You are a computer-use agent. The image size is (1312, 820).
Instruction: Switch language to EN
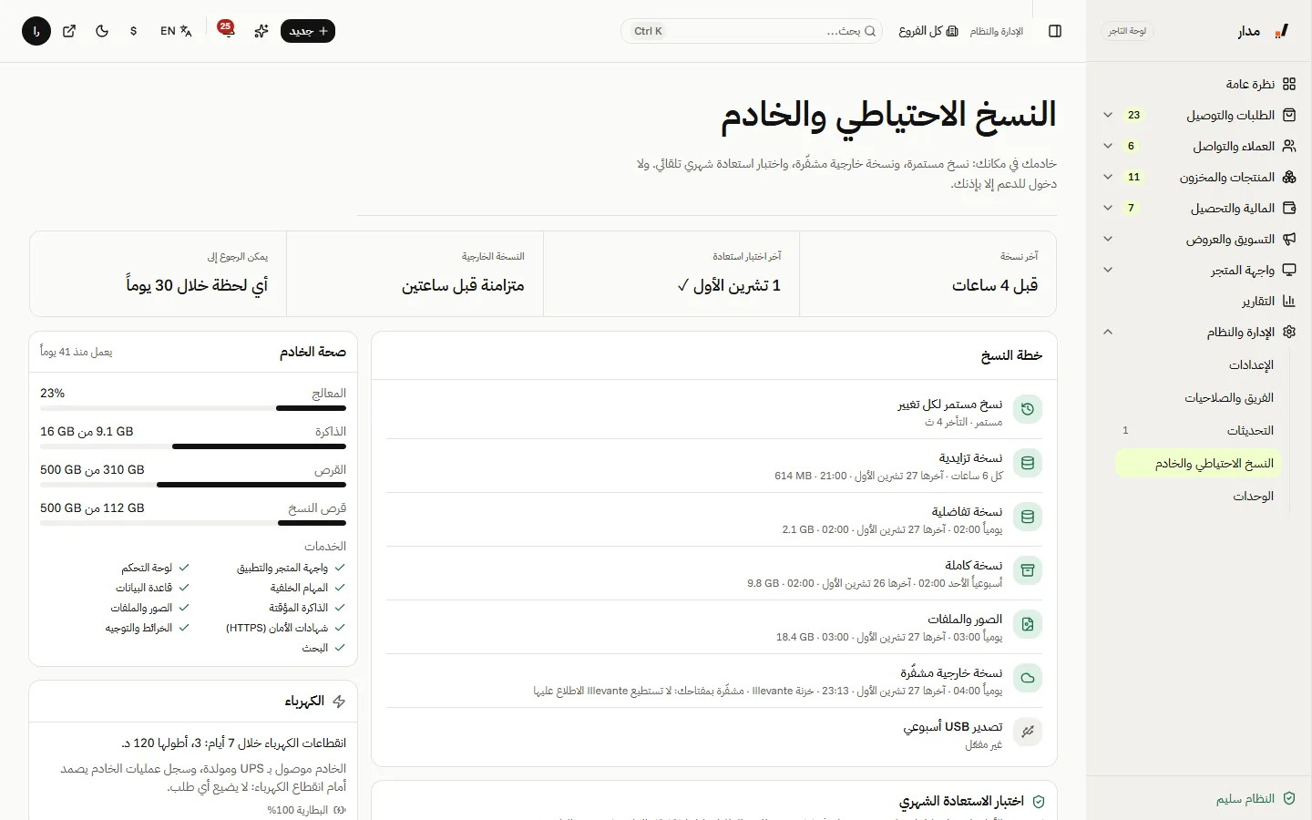(176, 31)
